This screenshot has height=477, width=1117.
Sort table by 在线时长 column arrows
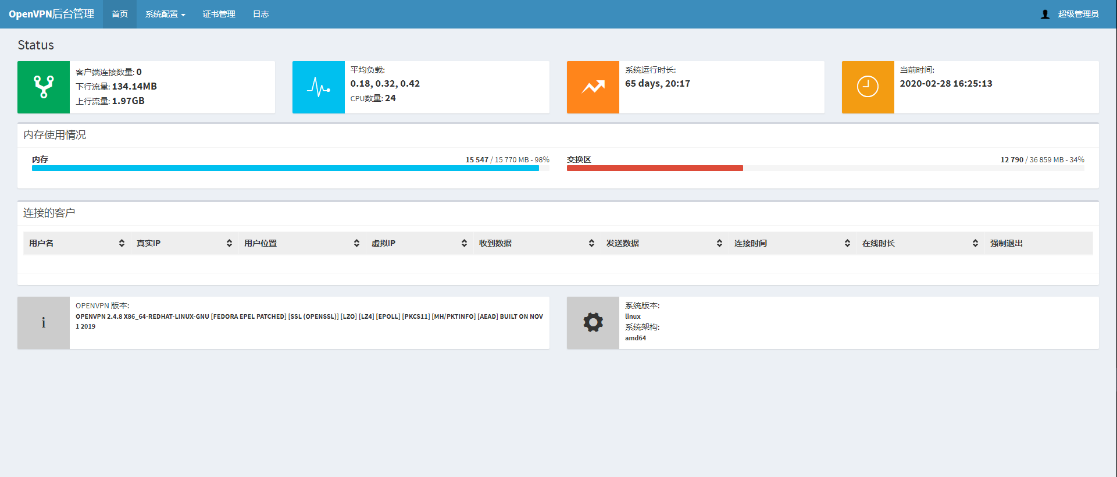click(975, 243)
